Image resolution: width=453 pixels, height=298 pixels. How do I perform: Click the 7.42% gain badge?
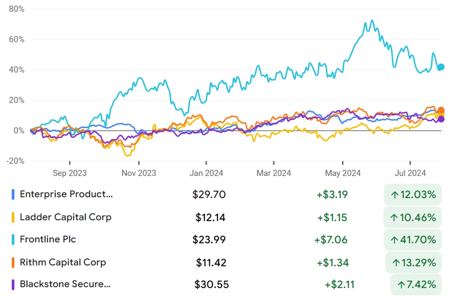click(416, 285)
